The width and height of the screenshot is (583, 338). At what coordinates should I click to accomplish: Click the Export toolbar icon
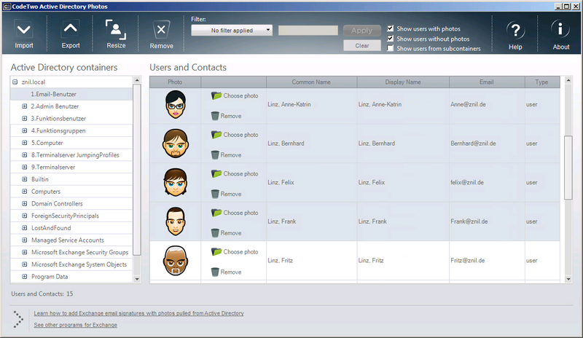[71, 30]
